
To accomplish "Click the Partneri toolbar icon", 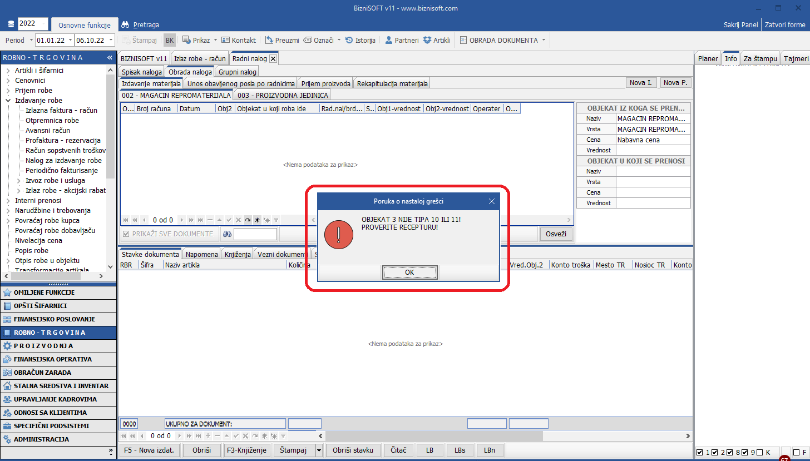I will click(x=389, y=41).
